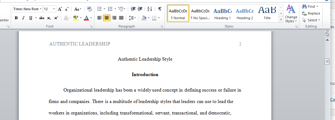Viewport: 335px width, 120px height.
Task: Open numbering library dropdown arrow
Action: [115, 9]
